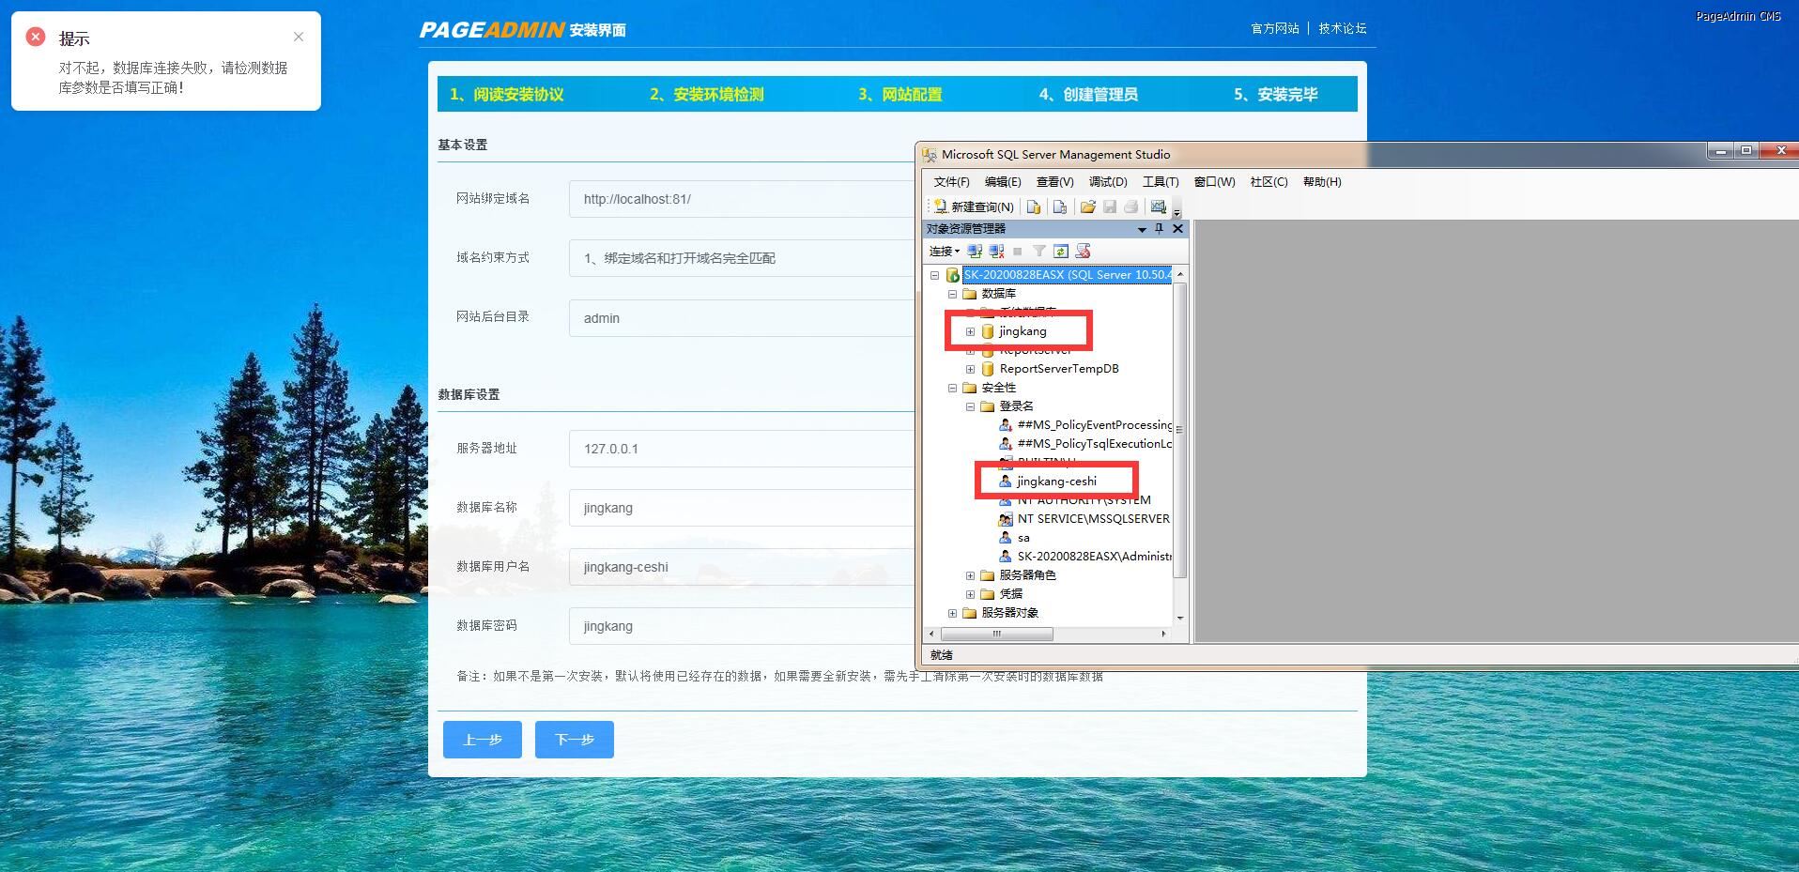Click the Open File folder icon in SSMS toolbar
This screenshot has height=872, width=1799.
tap(1087, 207)
